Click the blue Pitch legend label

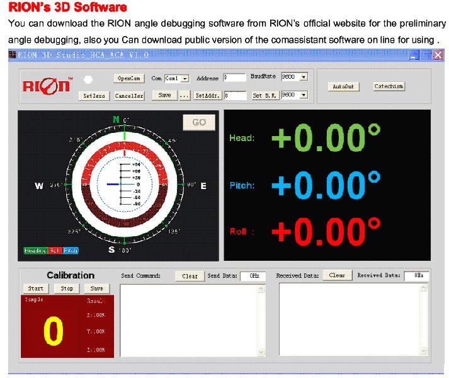click(71, 251)
